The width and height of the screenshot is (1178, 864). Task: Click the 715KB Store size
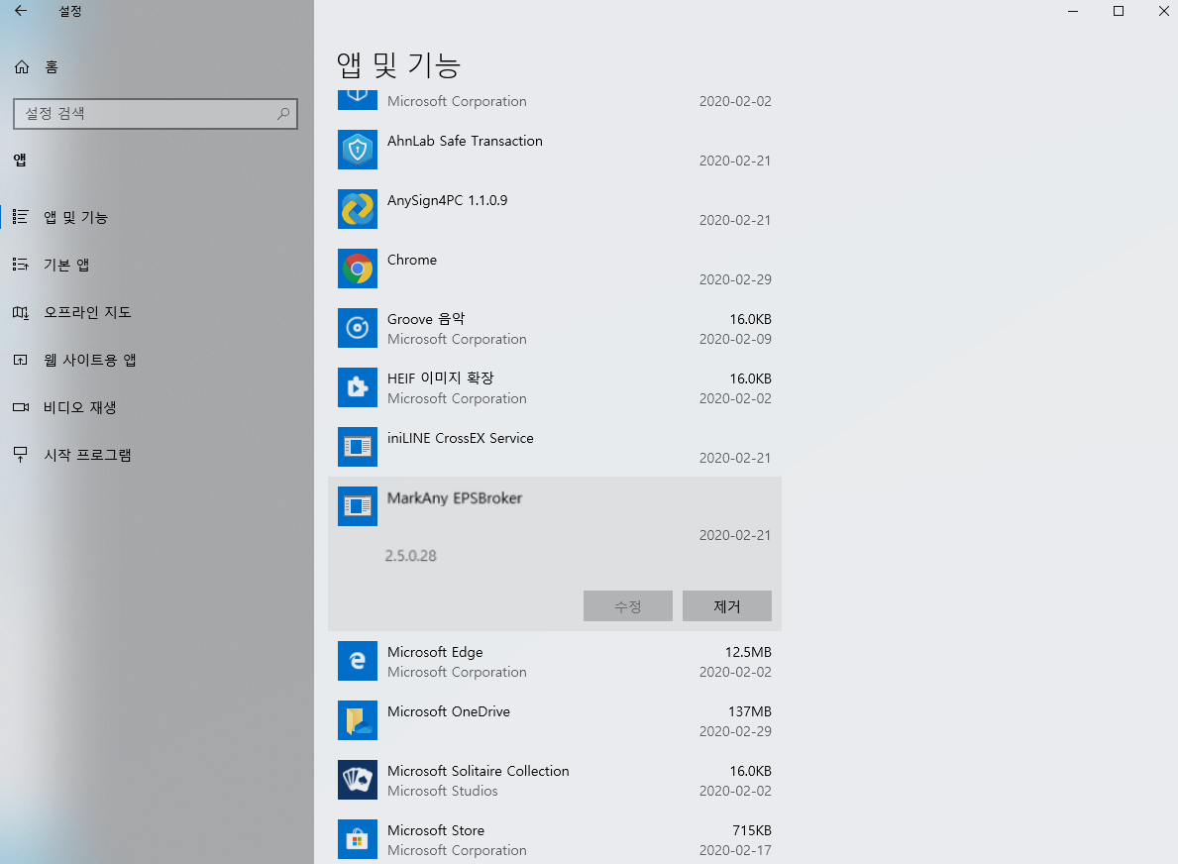coord(752,830)
